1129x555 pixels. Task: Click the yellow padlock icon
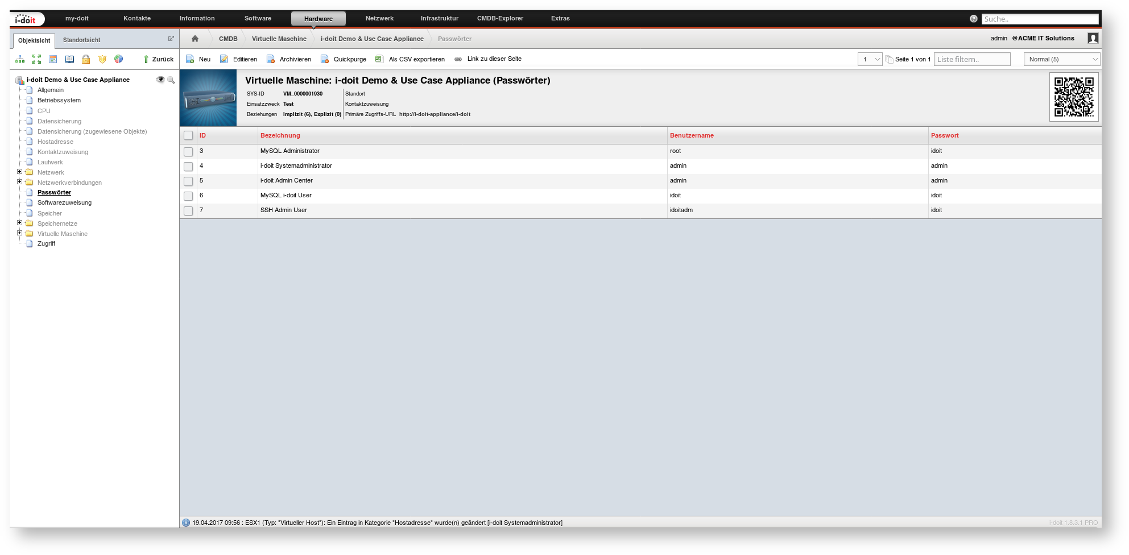(x=86, y=59)
